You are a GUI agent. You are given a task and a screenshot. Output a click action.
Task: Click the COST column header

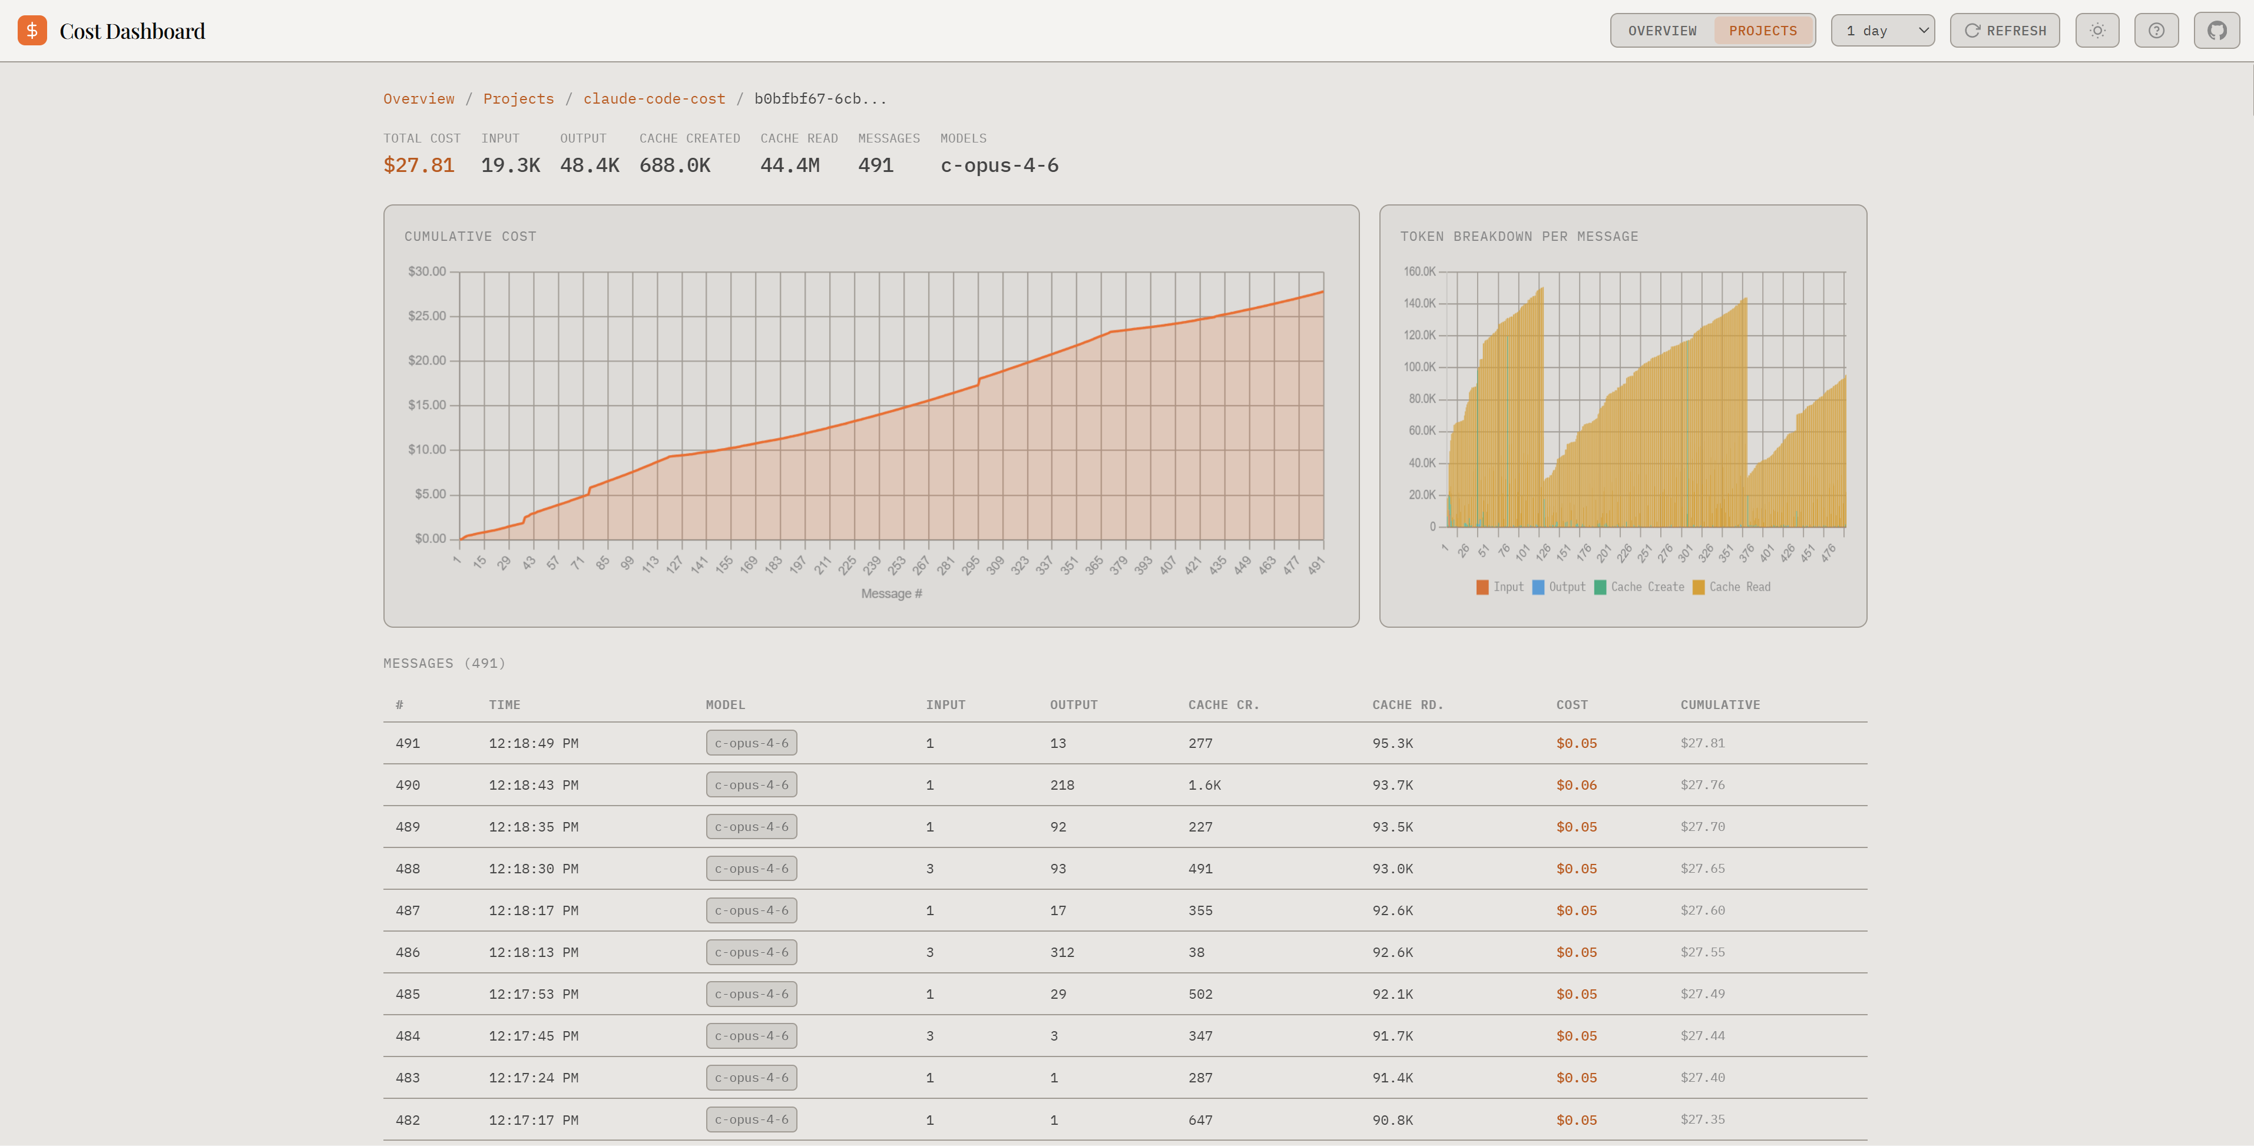coord(1573,704)
